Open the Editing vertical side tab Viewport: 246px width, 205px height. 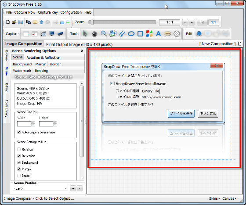click(7, 88)
